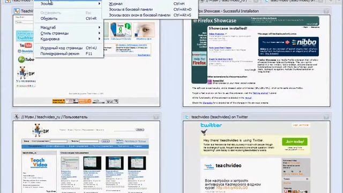Click the MyBИ bear logo in Муви page
343x193 pixels.
[x=41, y=130]
